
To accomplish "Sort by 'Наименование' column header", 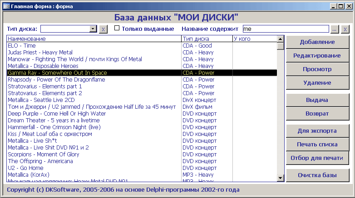I will (94, 39).
